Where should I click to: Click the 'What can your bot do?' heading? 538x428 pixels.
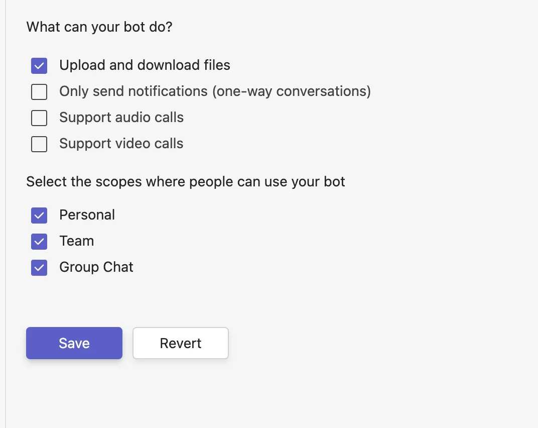(99, 27)
